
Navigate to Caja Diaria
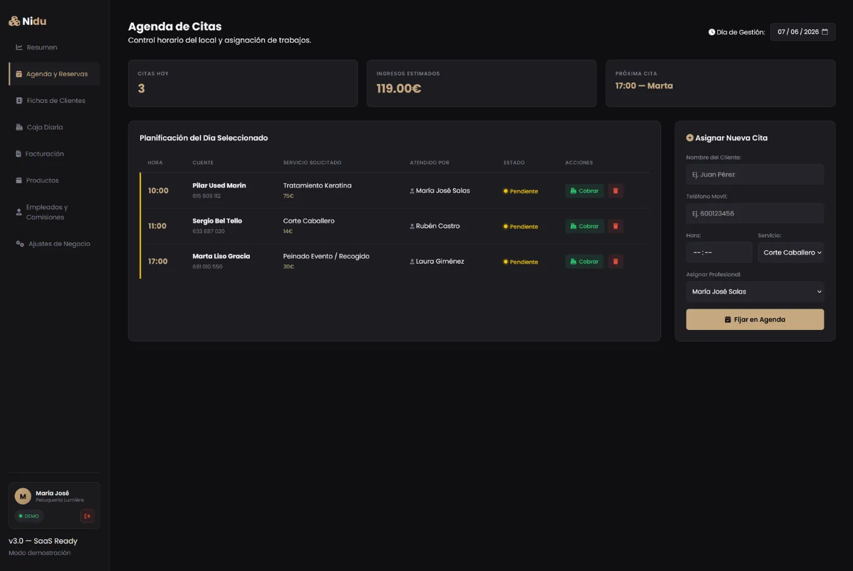[54, 127]
